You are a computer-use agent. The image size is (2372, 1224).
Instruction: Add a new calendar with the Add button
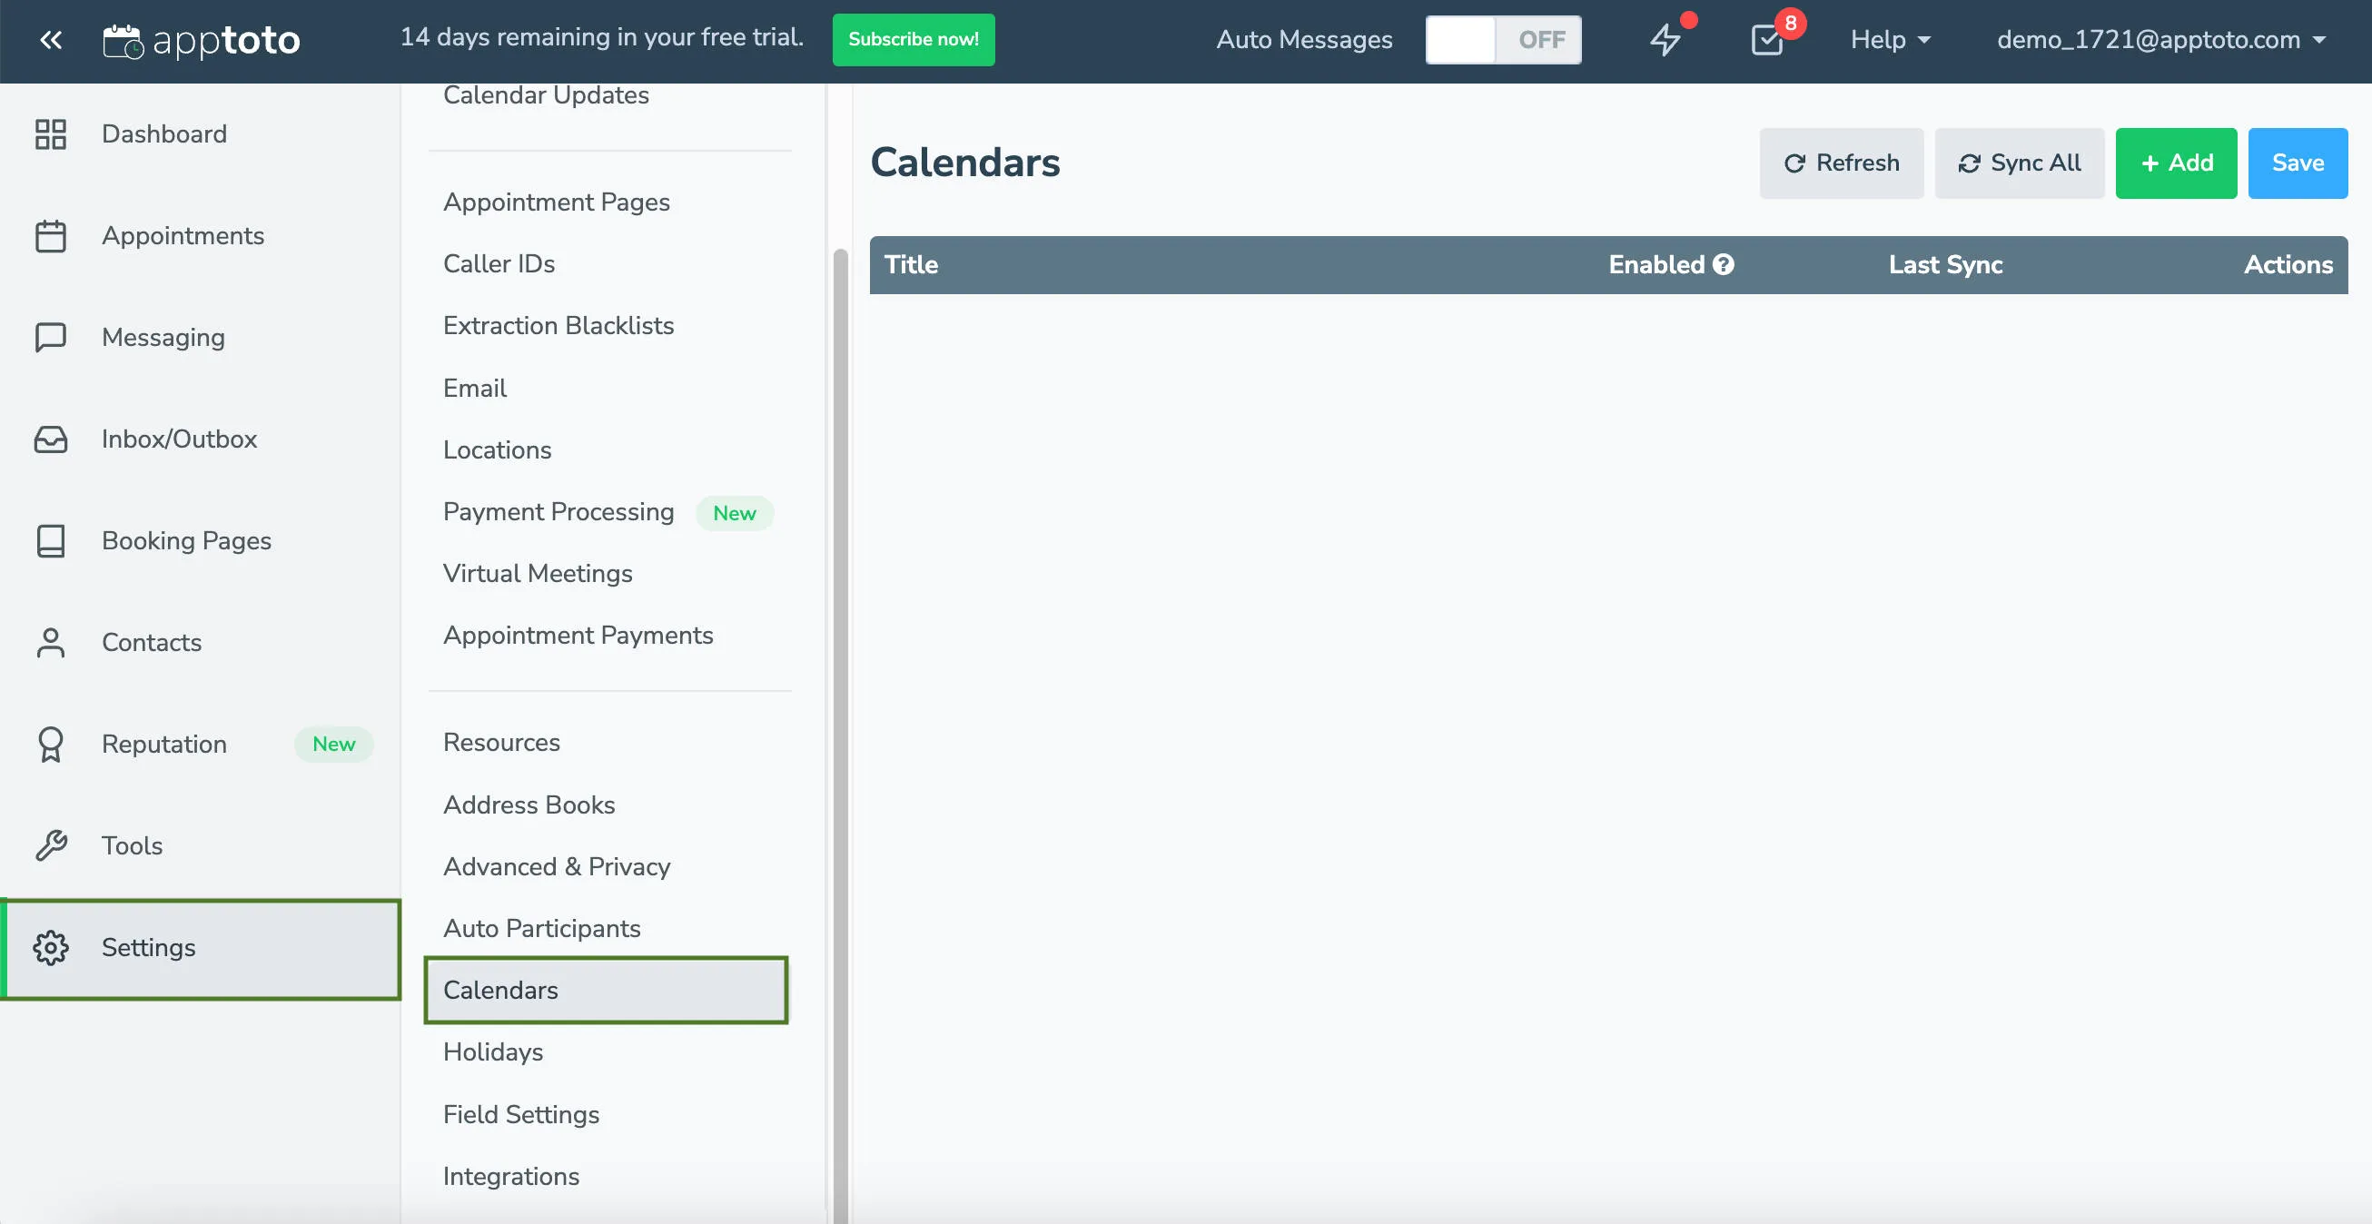[2176, 163]
